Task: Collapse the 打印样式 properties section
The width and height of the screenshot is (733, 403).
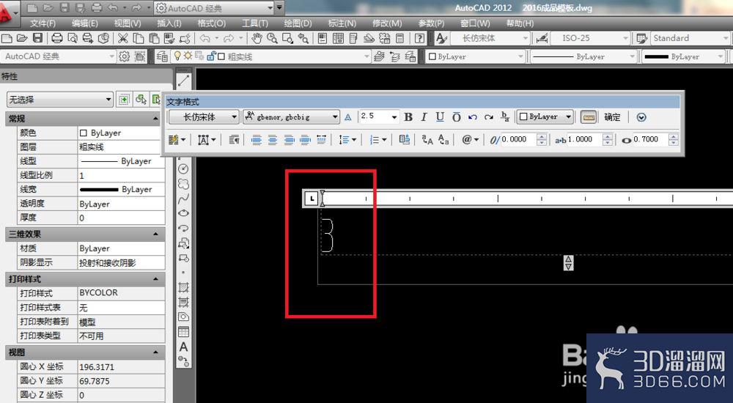Action: point(155,279)
